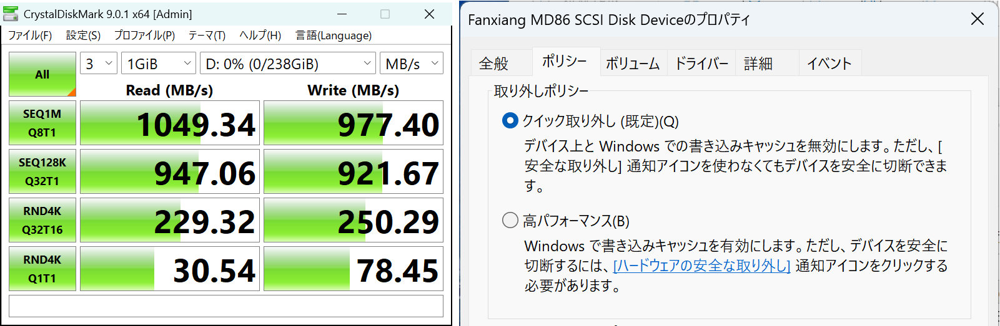Click the ハードウェアの安全な取り外し link

[701, 266]
